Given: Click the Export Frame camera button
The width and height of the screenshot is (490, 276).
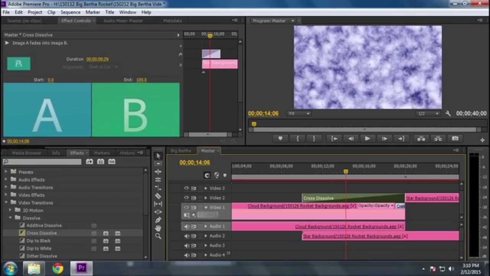Looking at the screenshot, I should 455,139.
